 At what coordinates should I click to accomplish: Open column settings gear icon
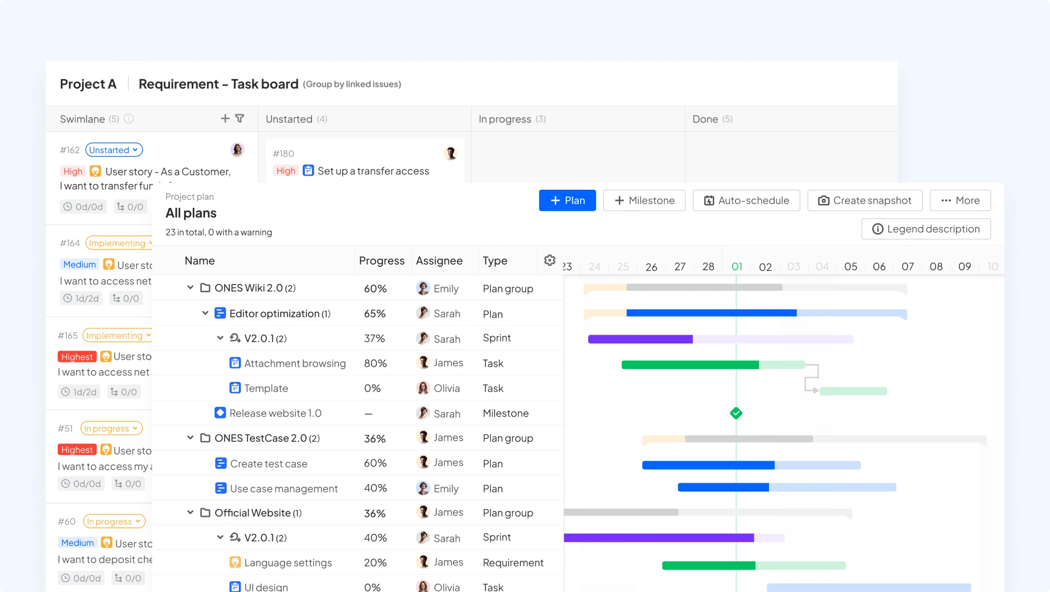point(549,260)
